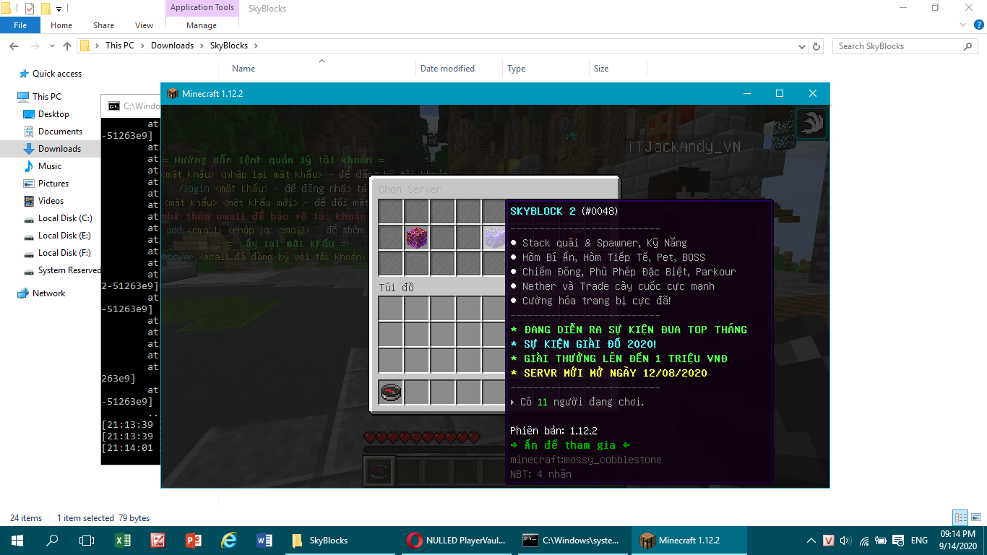987x555 pixels.
Task: Click the command prompt window's title bar icon
Action: 114,106
